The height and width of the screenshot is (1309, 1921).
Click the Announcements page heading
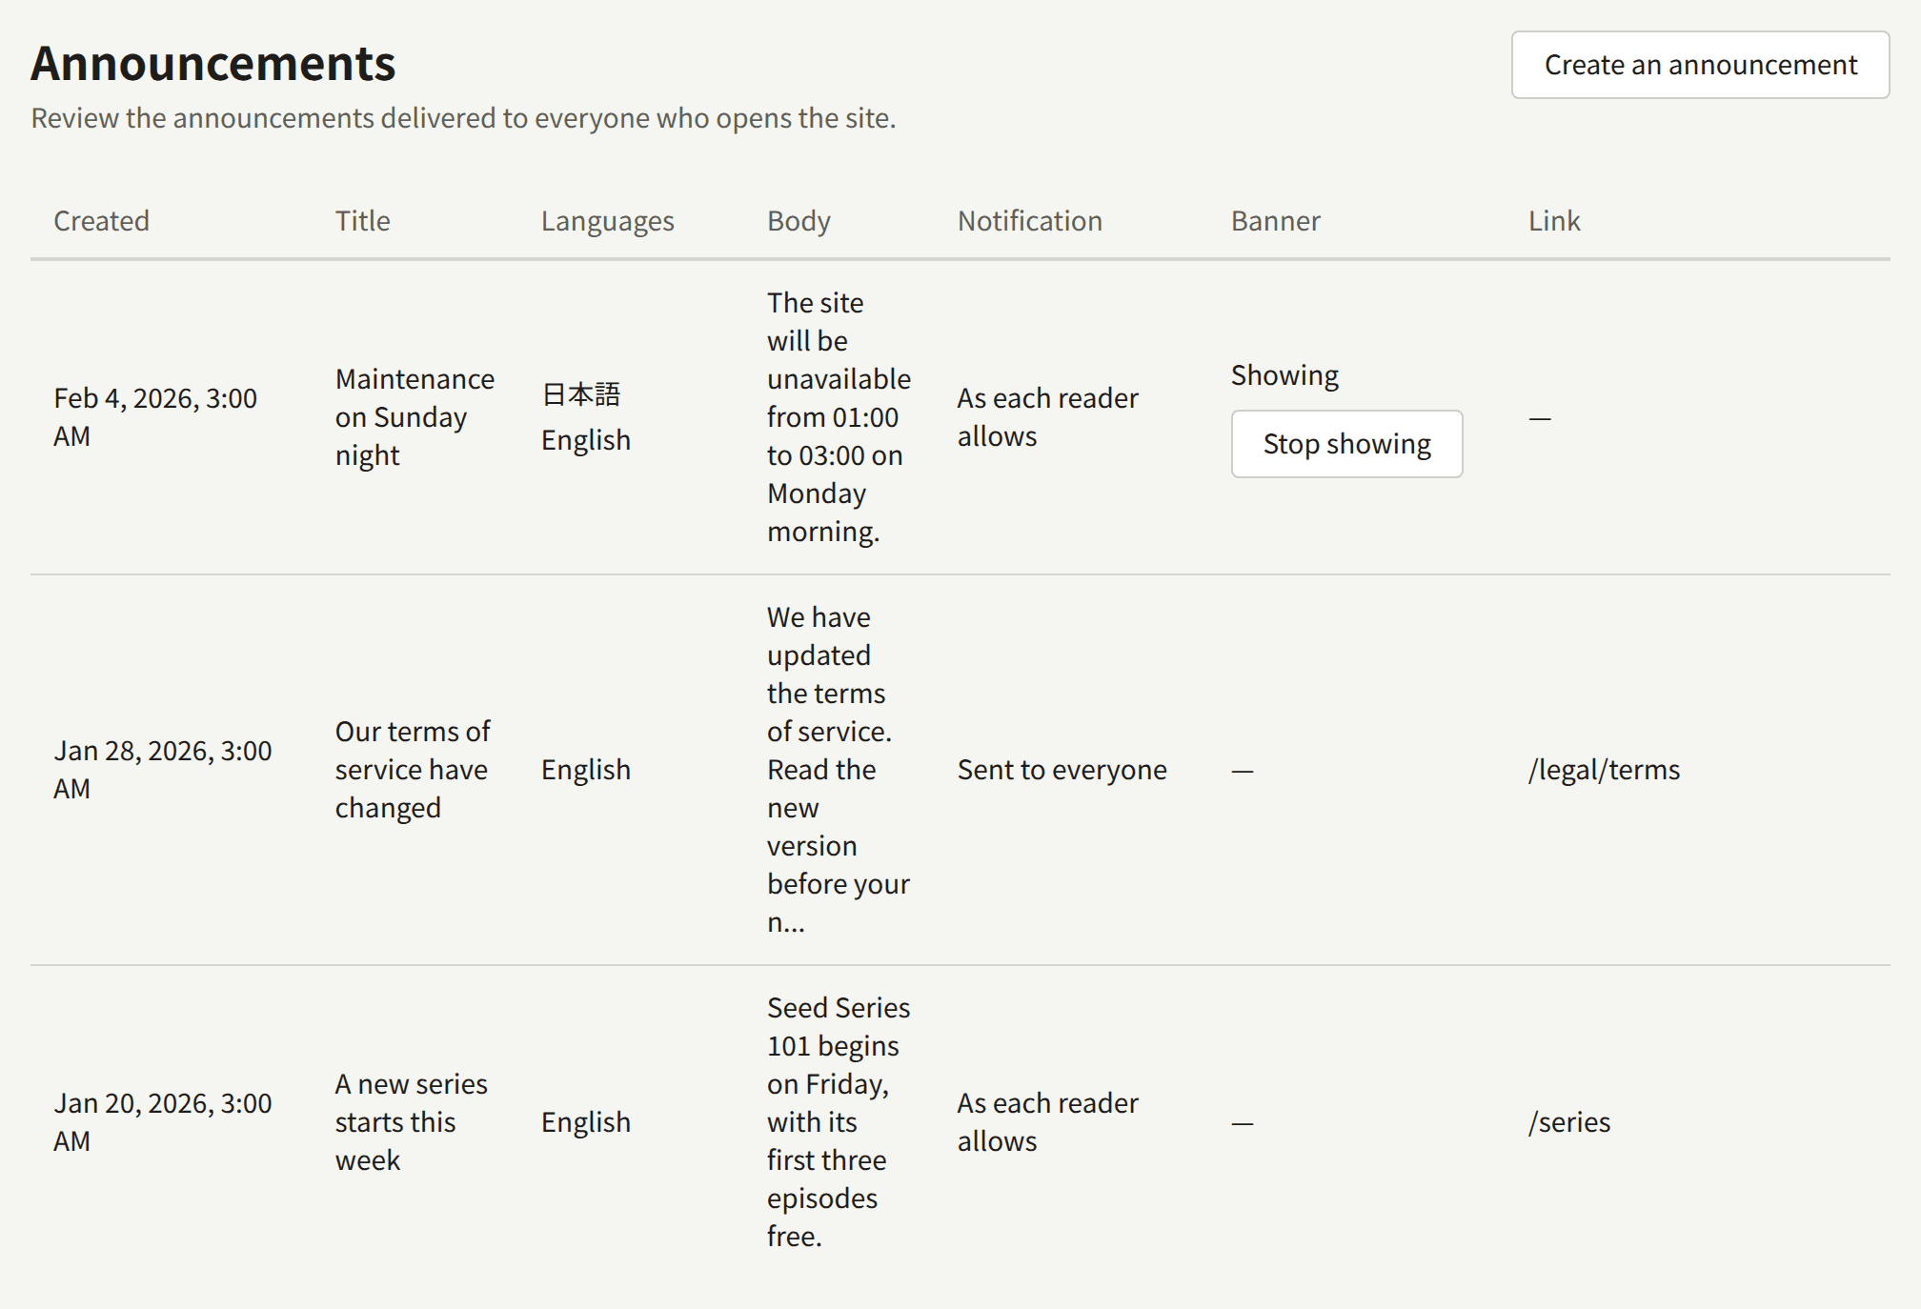click(213, 64)
